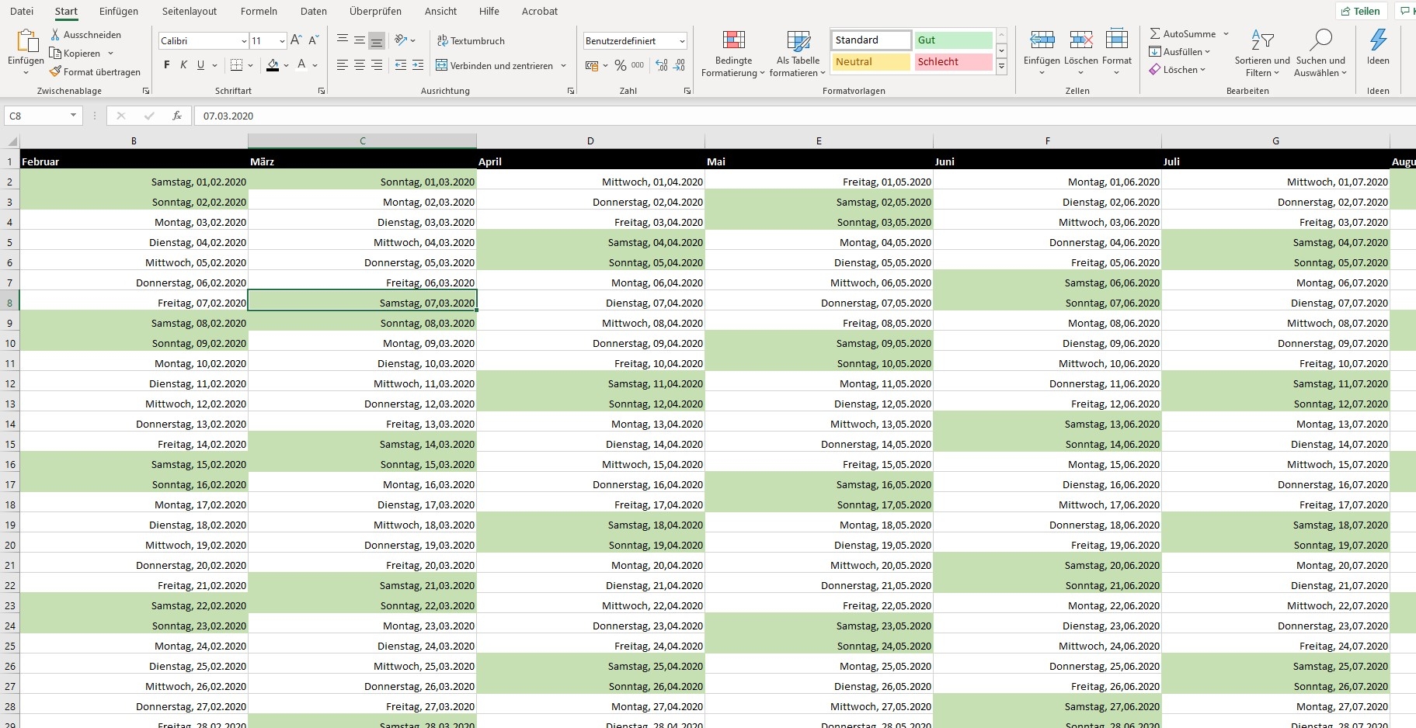
Task: Apply Schlecht cell style
Action: [x=954, y=62]
